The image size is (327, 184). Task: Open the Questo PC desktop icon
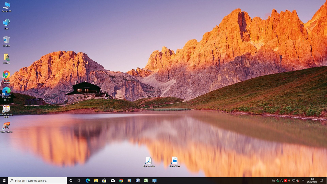tap(6, 7)
